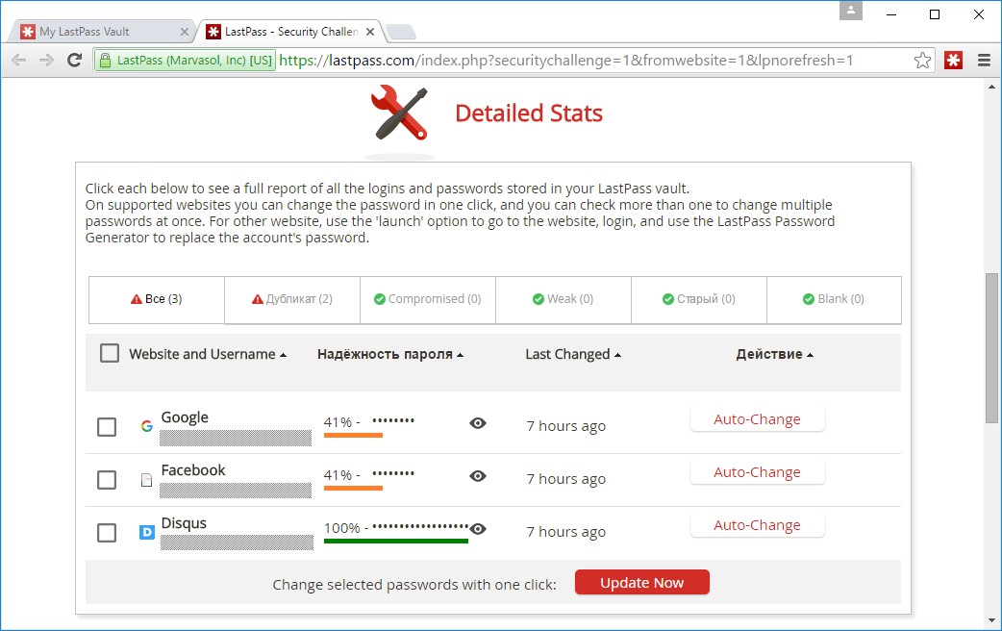Viewport: 1002px width, 631px height.
Task: Check the select-all checkbox in the table header
Action: pos(109,352)
